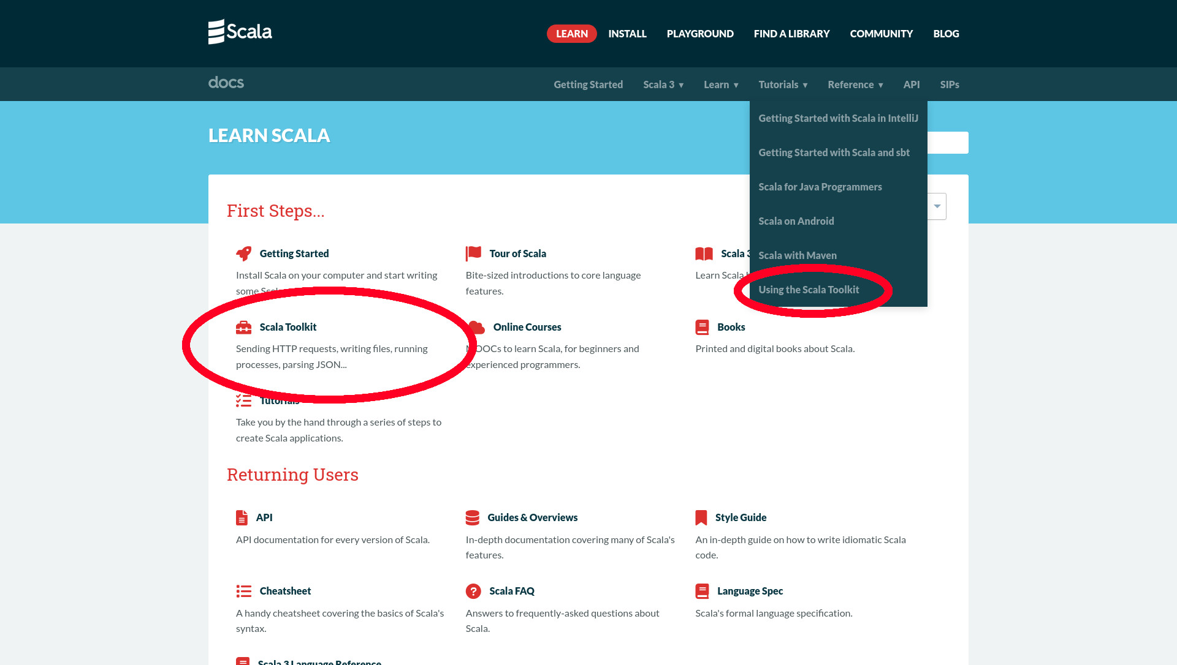This screenshot has width=1177, height=665.
Task: Click the Scala FAQ question mark icon
Action: pyautogui.click(x=473, y=591)
